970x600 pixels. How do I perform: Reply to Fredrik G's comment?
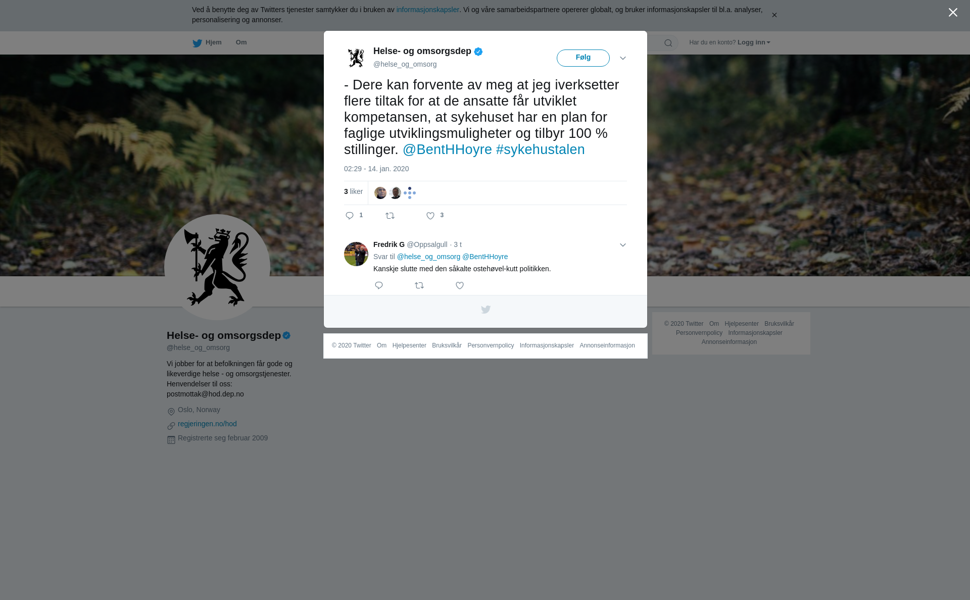pyautogui.click(x=379, y=285)
